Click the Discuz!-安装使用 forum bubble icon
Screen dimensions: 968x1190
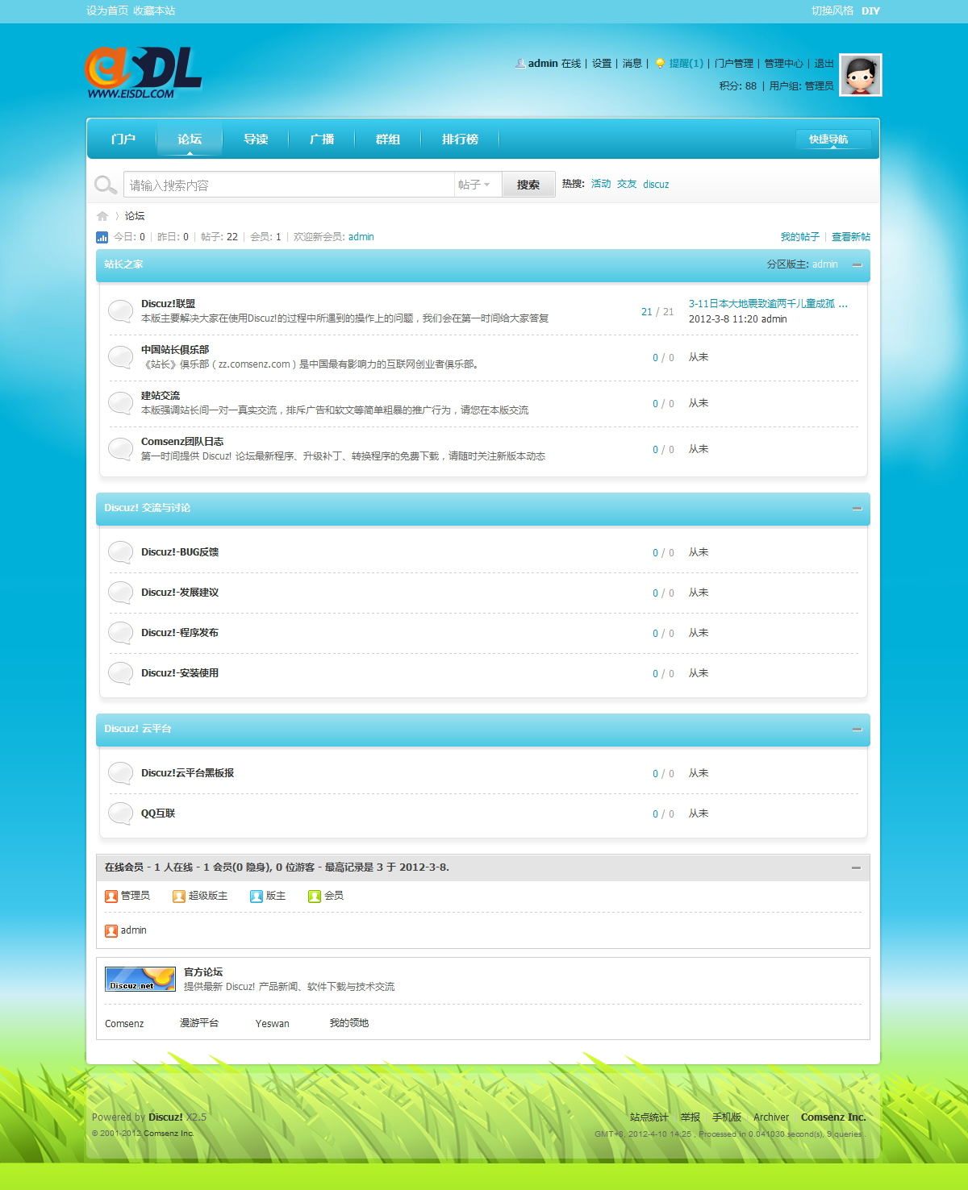coord(120,673)
